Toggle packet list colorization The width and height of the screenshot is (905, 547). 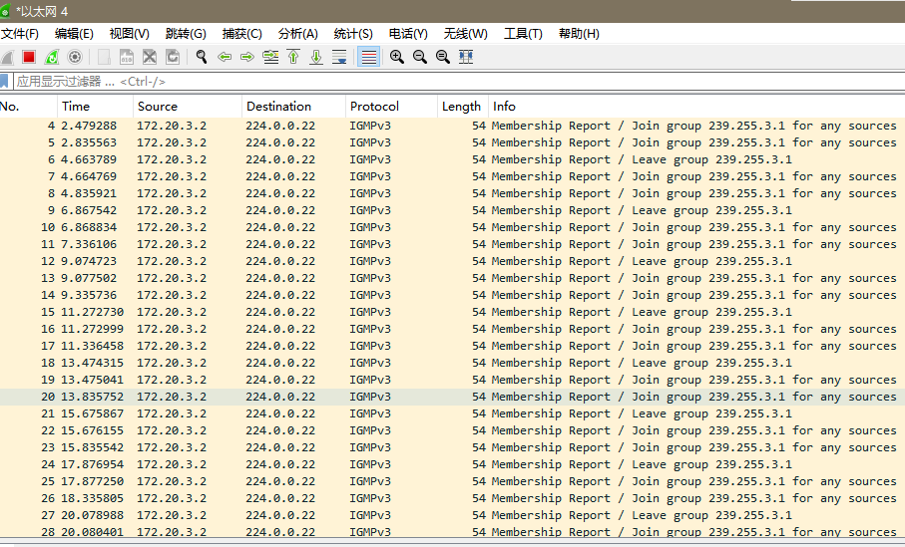coord(368,57)
